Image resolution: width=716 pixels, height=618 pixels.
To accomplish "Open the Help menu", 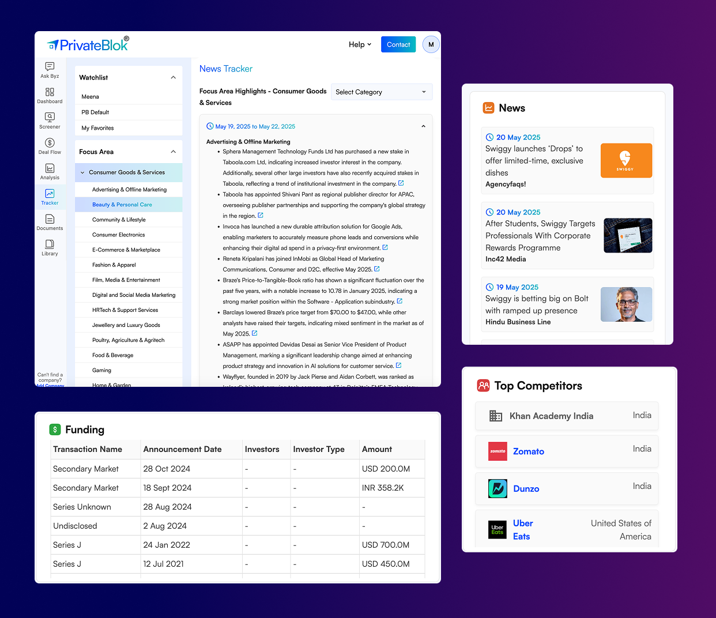I will (360, 44).
